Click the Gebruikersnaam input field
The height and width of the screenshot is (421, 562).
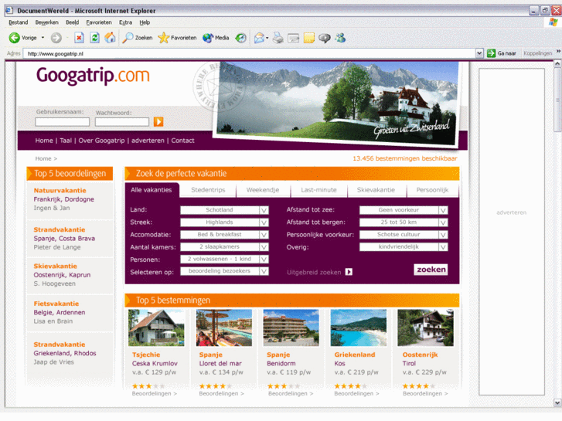tap(63, 122)
